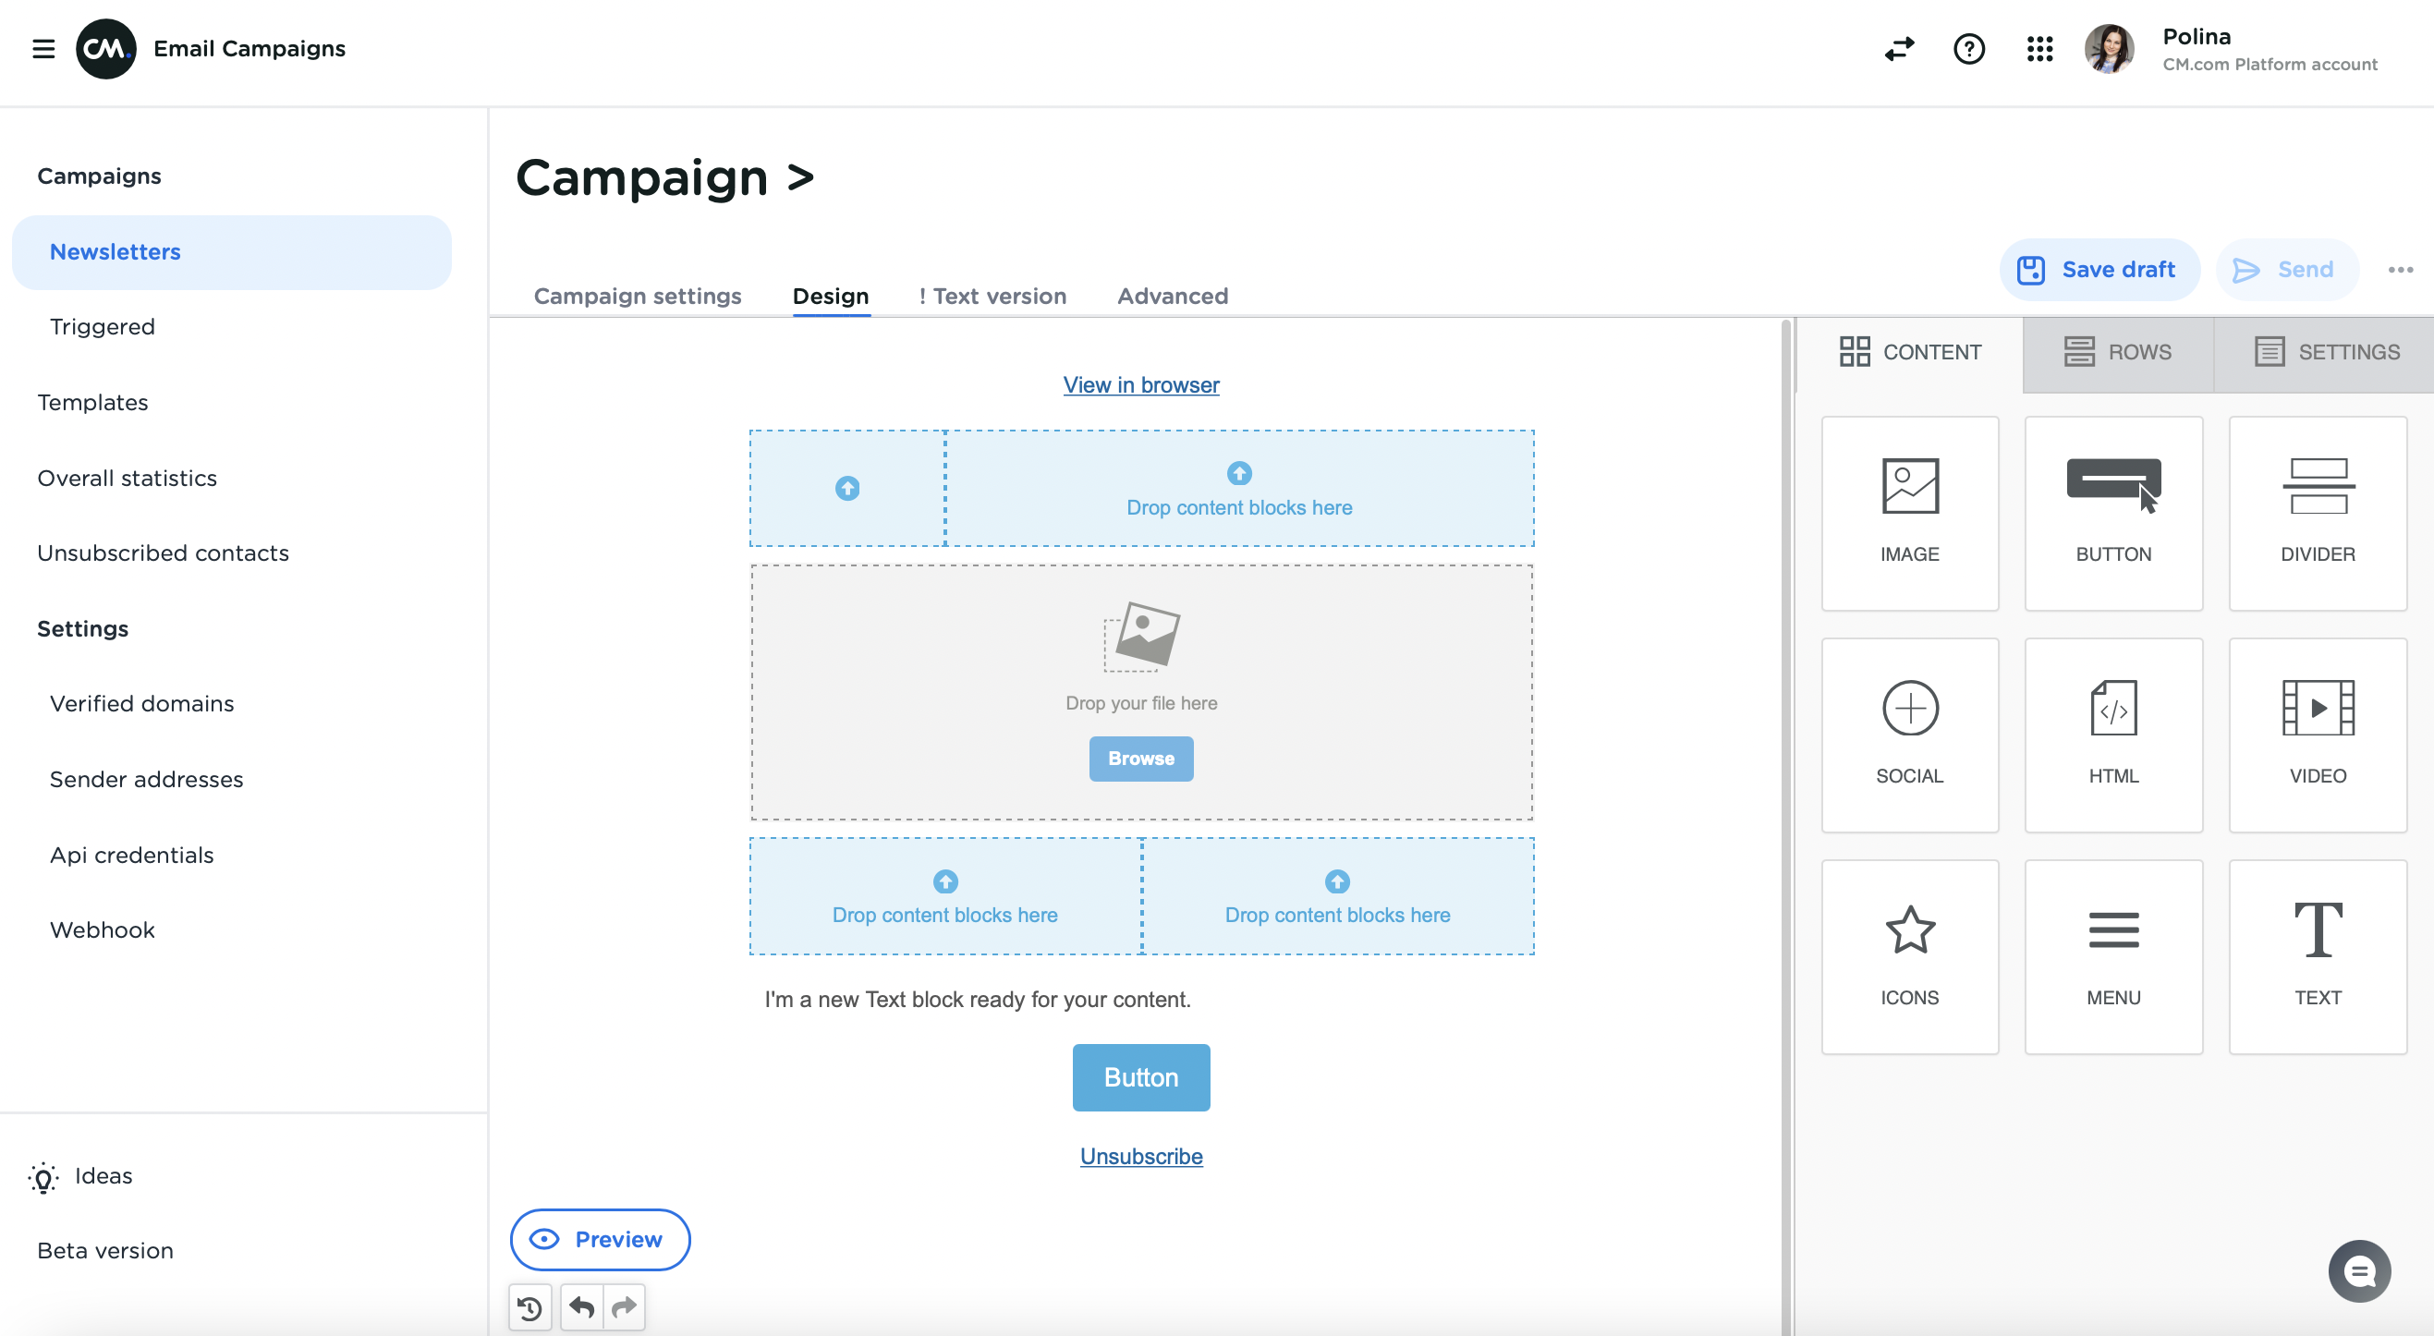Add an Icons content block
Screen dimensions: 2434x1336
(1910, 956)
